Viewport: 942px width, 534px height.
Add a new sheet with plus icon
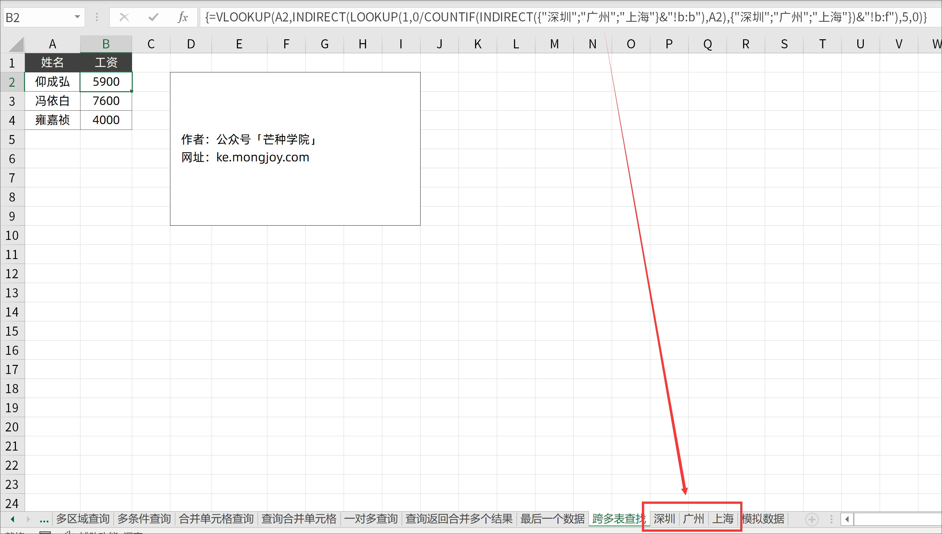812,519
